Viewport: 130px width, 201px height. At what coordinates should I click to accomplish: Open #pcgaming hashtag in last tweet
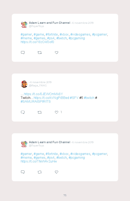click(x=77, y=157)
